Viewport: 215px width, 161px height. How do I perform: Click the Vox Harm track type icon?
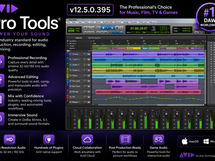[70, 86]
